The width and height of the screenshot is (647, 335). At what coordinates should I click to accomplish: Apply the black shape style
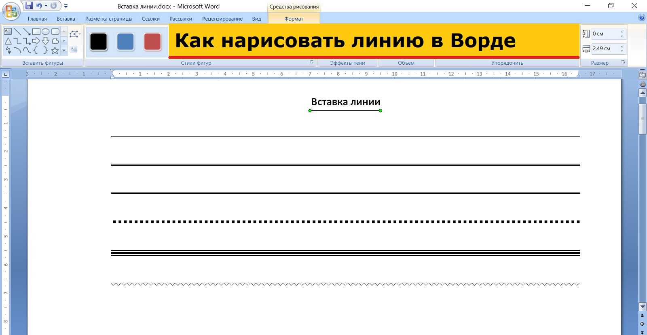pos(98,42)
